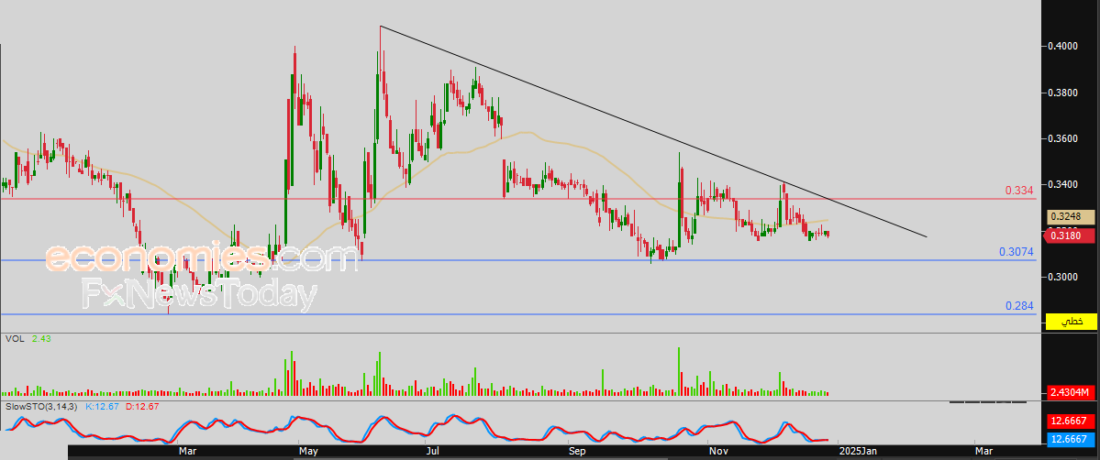The height and width of the screenshot is (460, 1100).
Task: Click the 2.4304M volume value tag
Action: click(x=1071, y=391)
